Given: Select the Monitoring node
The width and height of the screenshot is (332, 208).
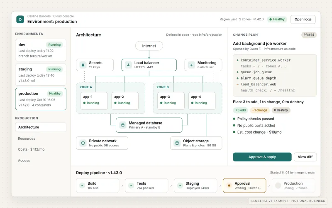Looking at the screenshot, I should [203, 65].
